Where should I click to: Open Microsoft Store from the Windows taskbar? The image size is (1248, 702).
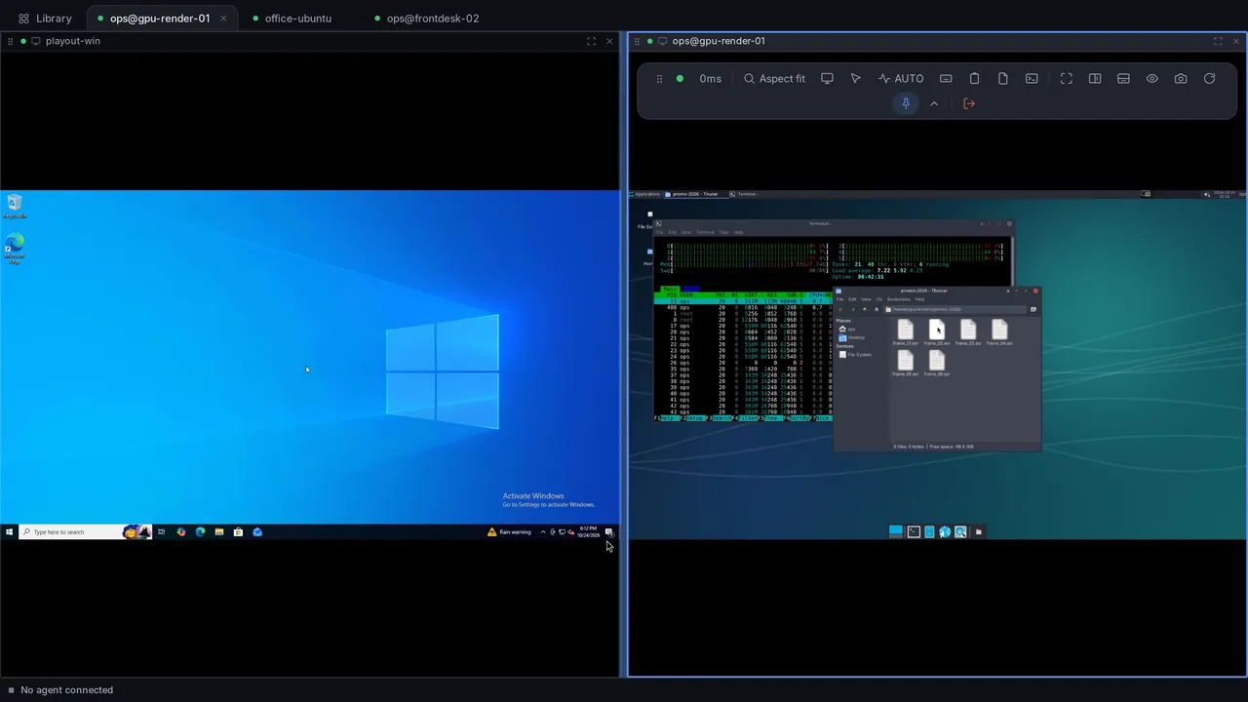click(x=238, y=532)
